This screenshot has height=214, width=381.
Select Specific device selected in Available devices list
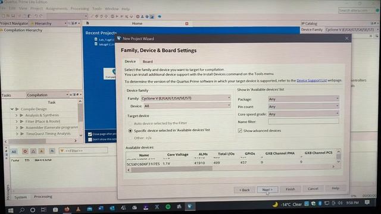(x=130, y=131)
